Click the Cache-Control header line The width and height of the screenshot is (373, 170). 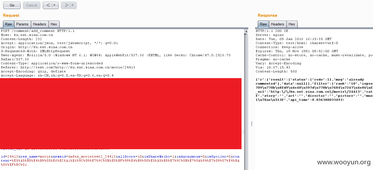[314, 55]
